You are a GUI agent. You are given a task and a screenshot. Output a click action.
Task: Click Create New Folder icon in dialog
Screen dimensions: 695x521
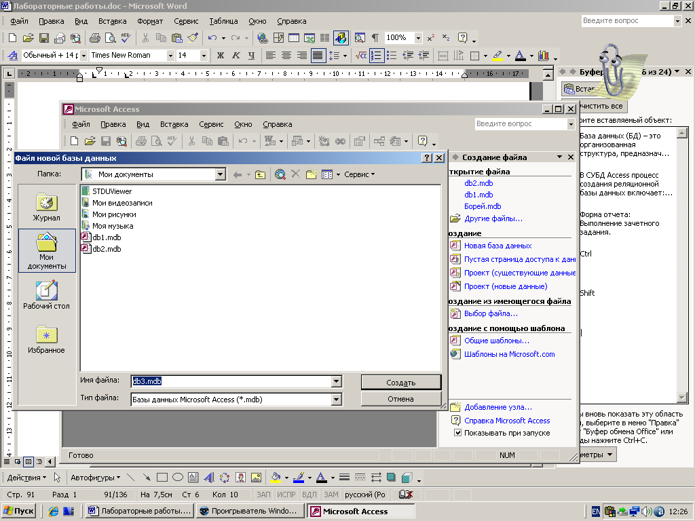312,174
